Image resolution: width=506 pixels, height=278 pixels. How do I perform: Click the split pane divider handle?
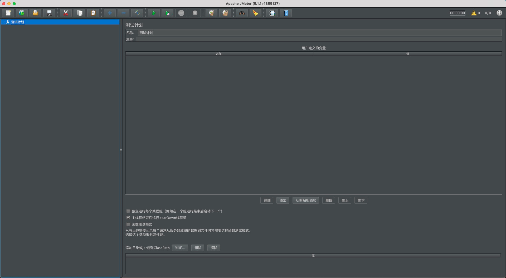click(x=121, y=150)
